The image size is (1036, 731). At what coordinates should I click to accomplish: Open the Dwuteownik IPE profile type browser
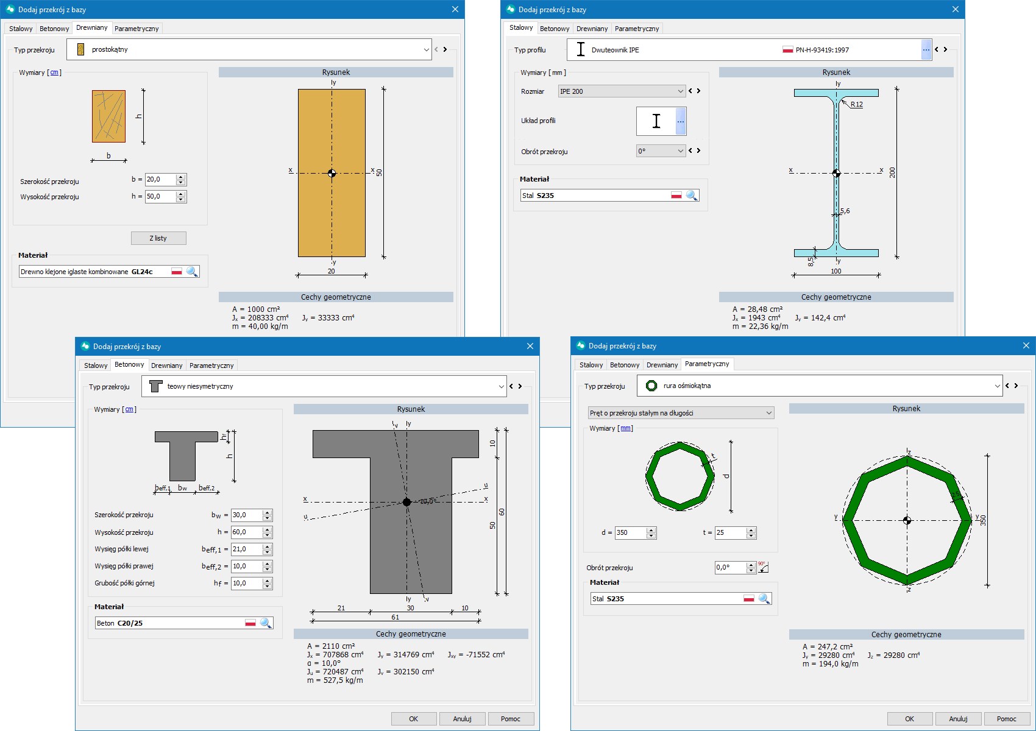(926, 50)
